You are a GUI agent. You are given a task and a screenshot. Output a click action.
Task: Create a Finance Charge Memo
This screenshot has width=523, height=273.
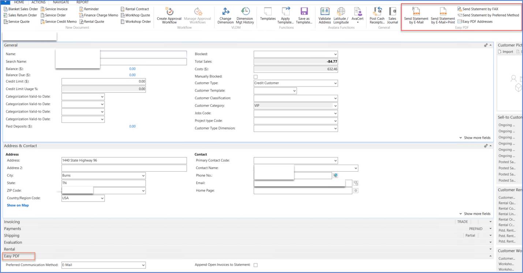click(99, 15)
